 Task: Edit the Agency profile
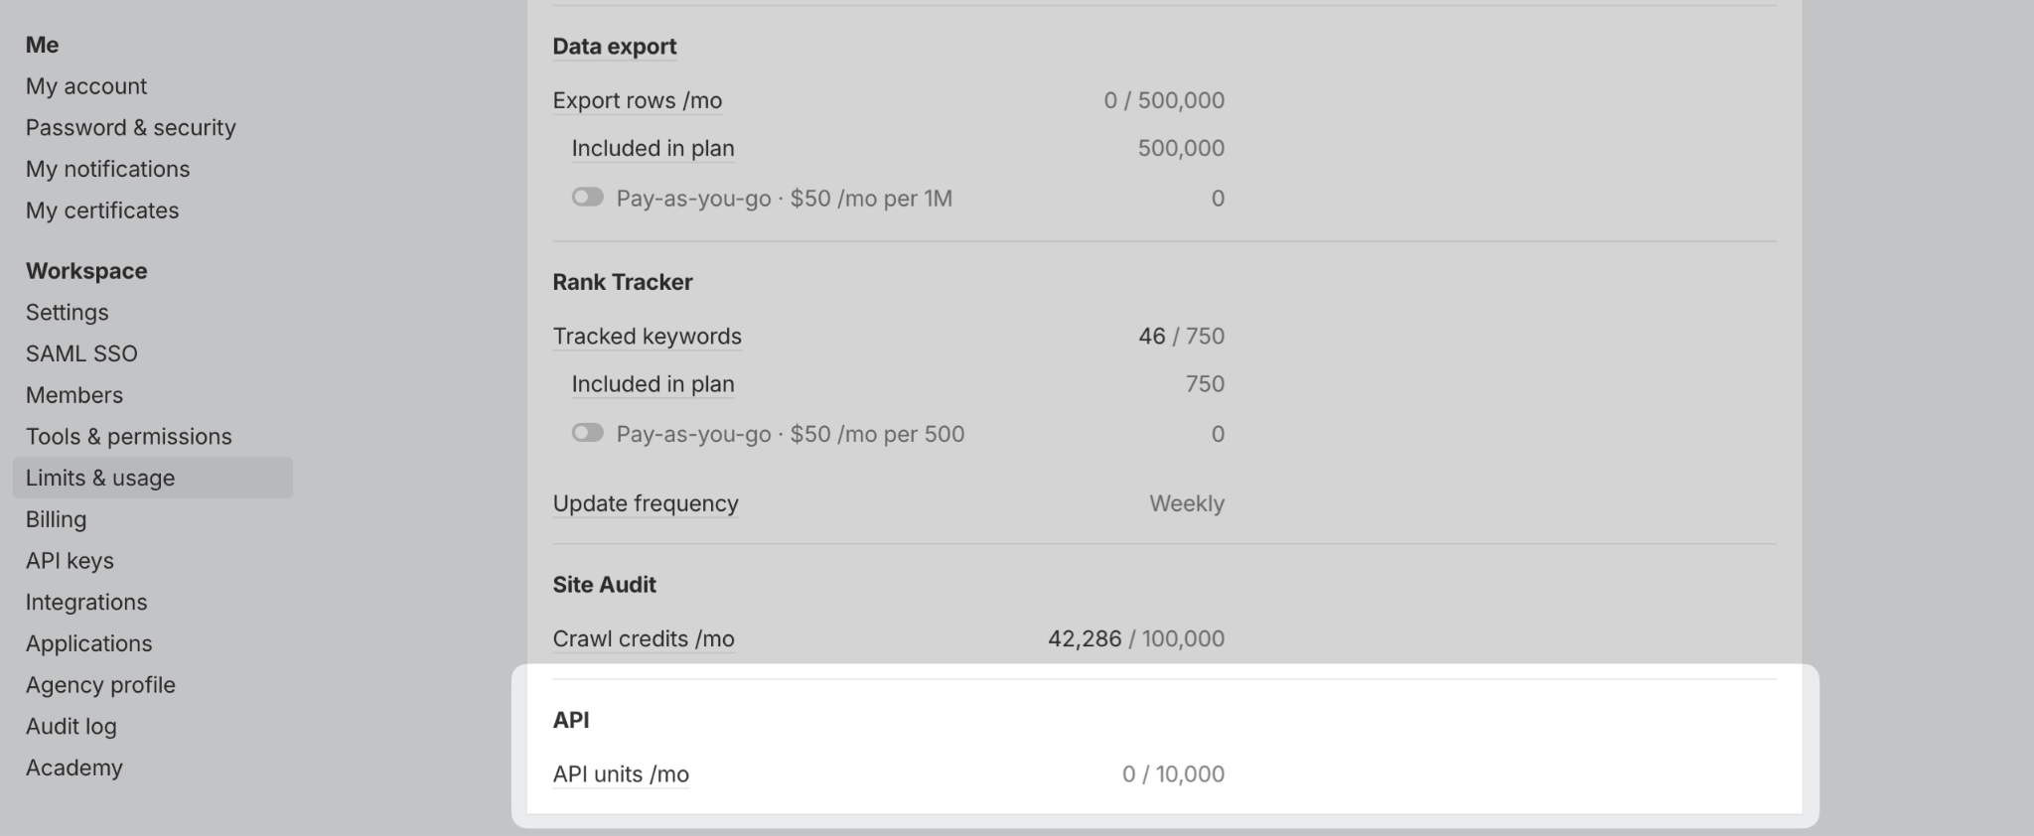click(100, 684)
